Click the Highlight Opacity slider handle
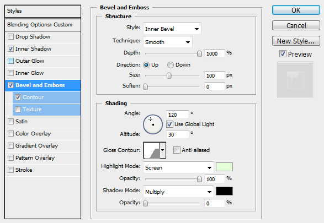This screenshot has height=223, width=324. pyautogui.click(x=199, y=179)
